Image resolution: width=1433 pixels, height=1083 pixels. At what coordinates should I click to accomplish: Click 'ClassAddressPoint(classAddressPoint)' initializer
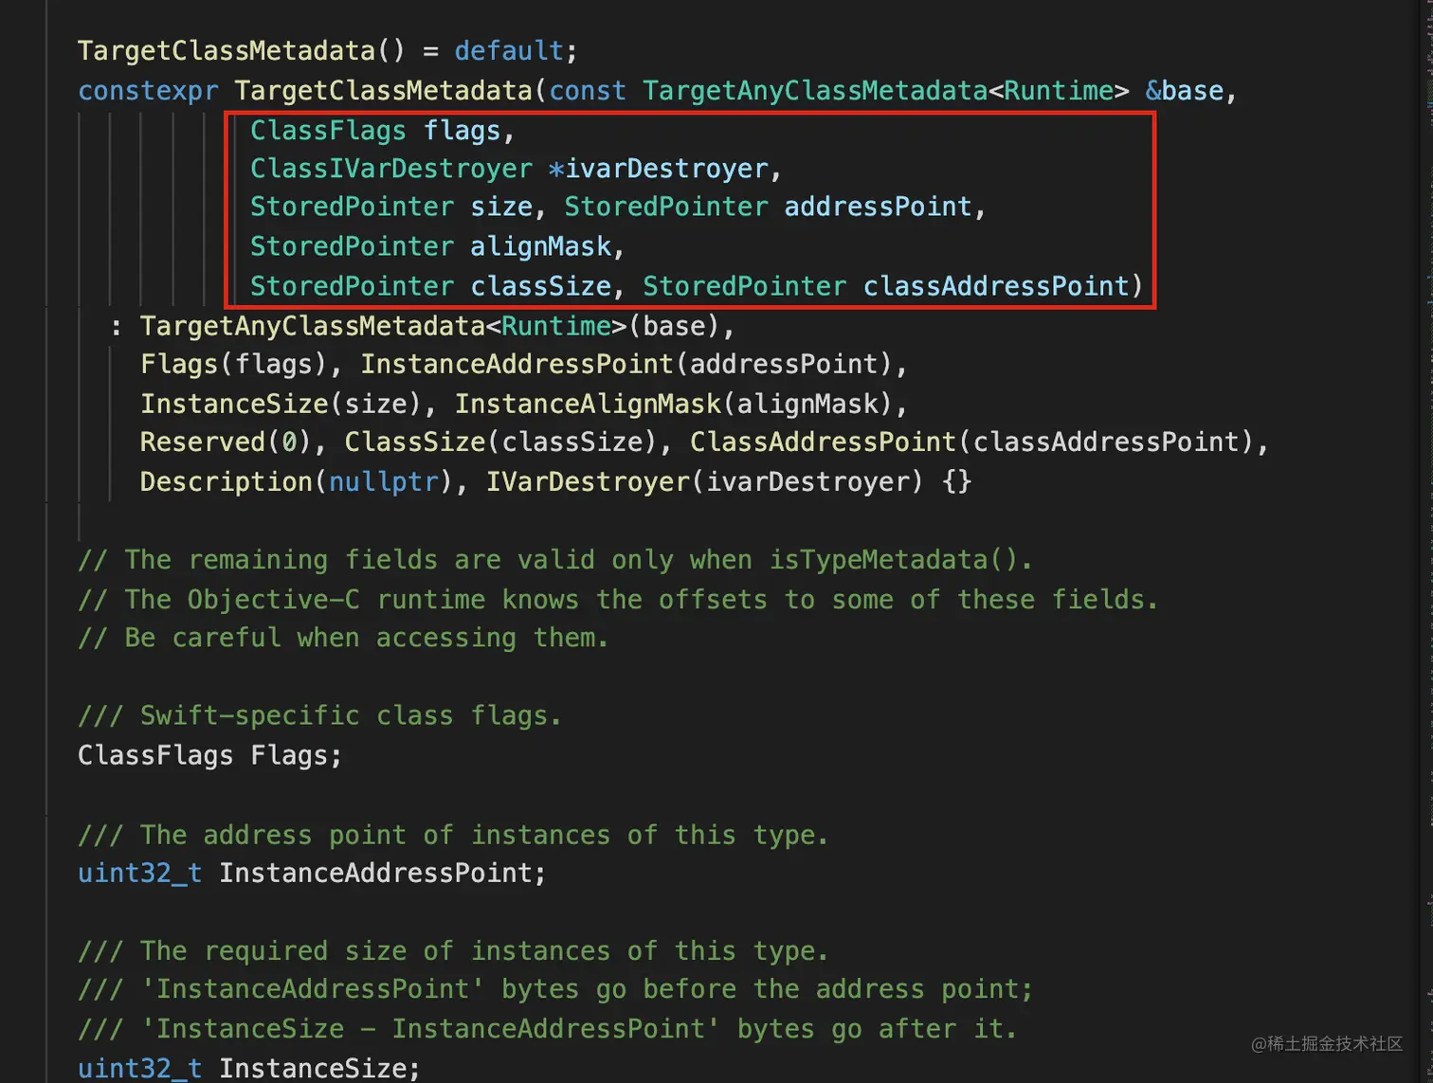971,442
